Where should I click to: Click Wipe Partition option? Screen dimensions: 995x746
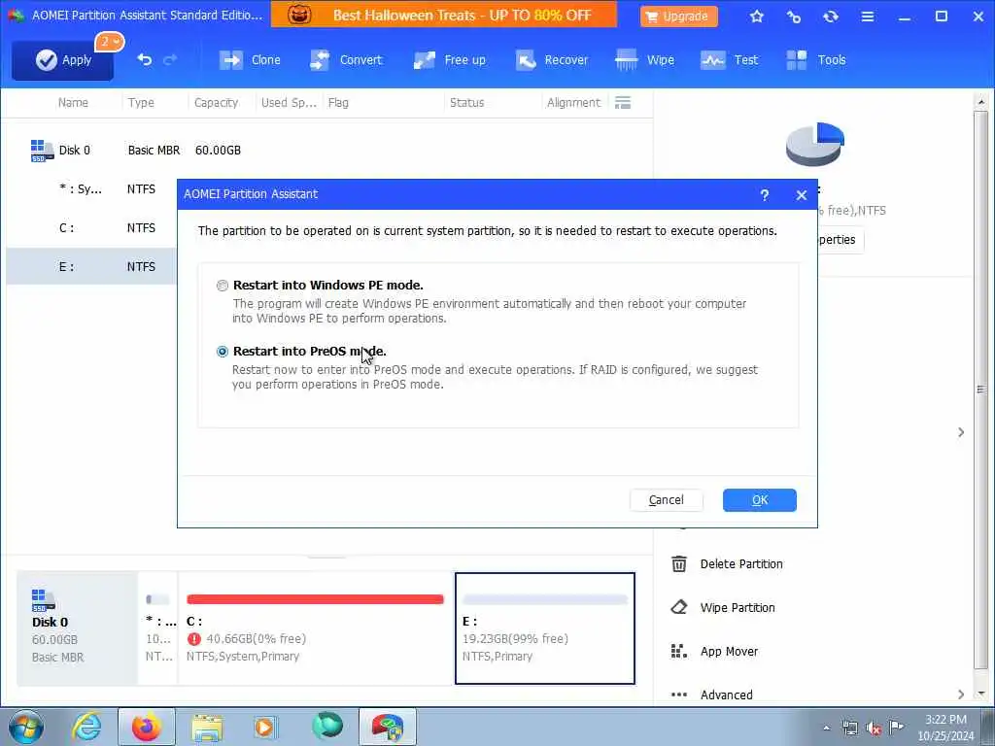coord(738,608)
